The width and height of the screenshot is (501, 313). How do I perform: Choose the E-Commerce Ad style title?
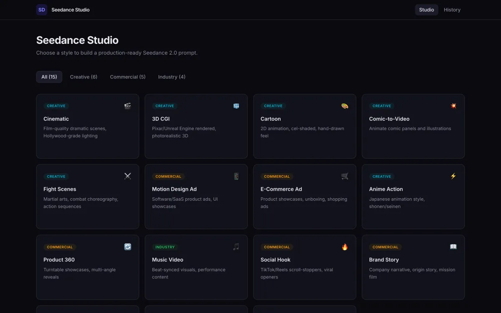point(281,189)
